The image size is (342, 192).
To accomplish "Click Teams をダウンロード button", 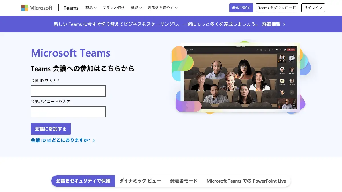I will point(277,8).
